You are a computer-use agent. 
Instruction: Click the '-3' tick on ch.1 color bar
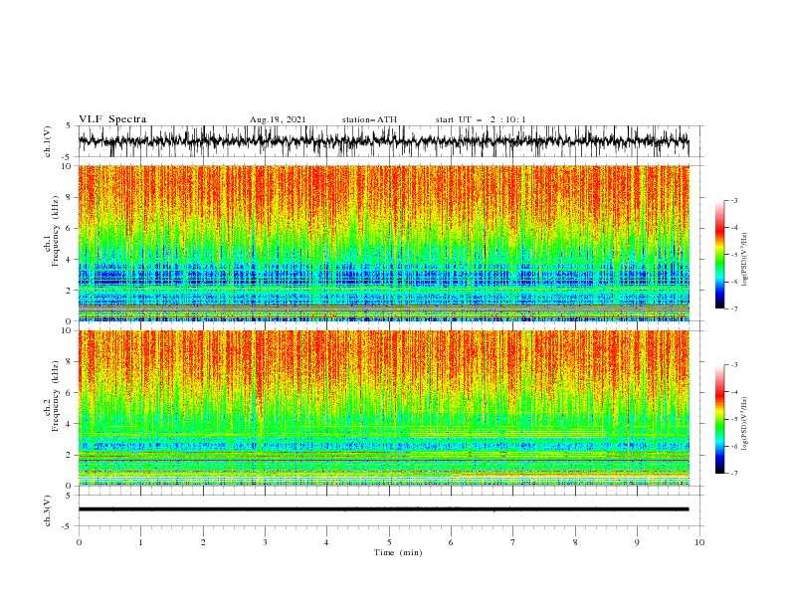[x=733, y=200]
